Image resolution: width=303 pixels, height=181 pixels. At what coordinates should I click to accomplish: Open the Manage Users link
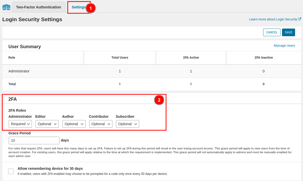click(284, 46)
